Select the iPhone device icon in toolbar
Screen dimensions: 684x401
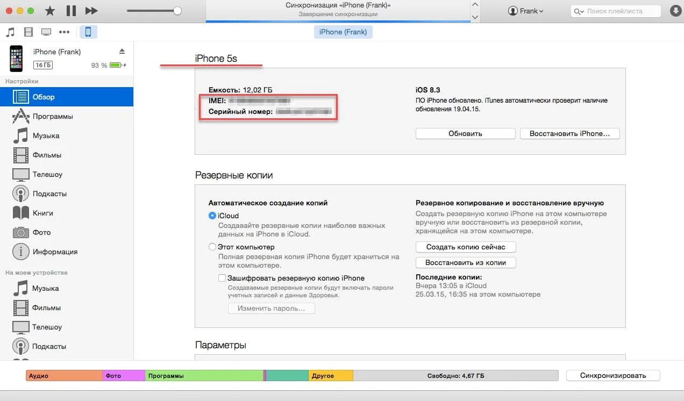pos(88,32)
